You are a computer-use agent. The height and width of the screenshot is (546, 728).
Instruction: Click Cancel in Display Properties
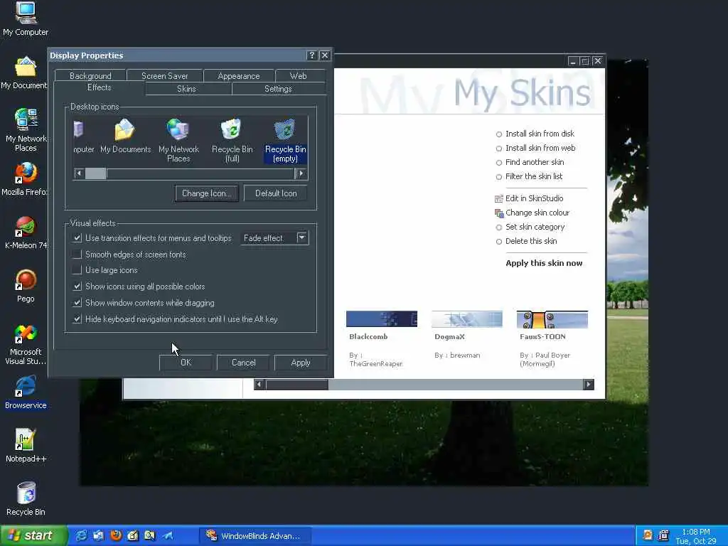pyautogui.click(x=243, y=363)
